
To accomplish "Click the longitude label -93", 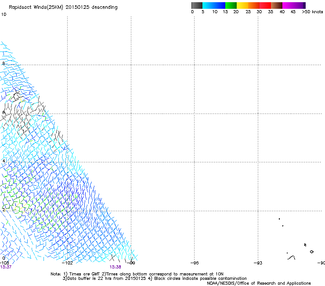I will 258,263.
